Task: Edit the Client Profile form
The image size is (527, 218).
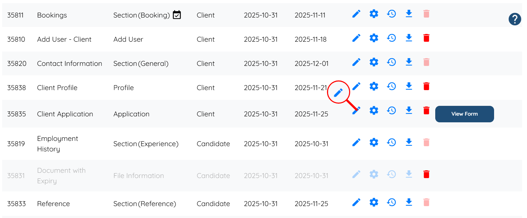Action: 356,86
